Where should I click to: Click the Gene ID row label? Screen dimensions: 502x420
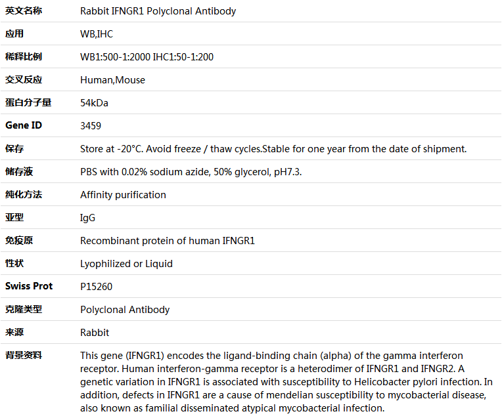tap(24, 125)
